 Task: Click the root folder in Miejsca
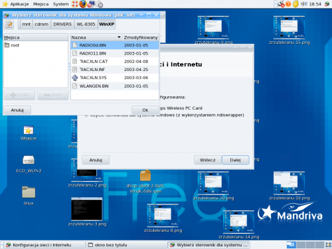click(x=15, y=45)
